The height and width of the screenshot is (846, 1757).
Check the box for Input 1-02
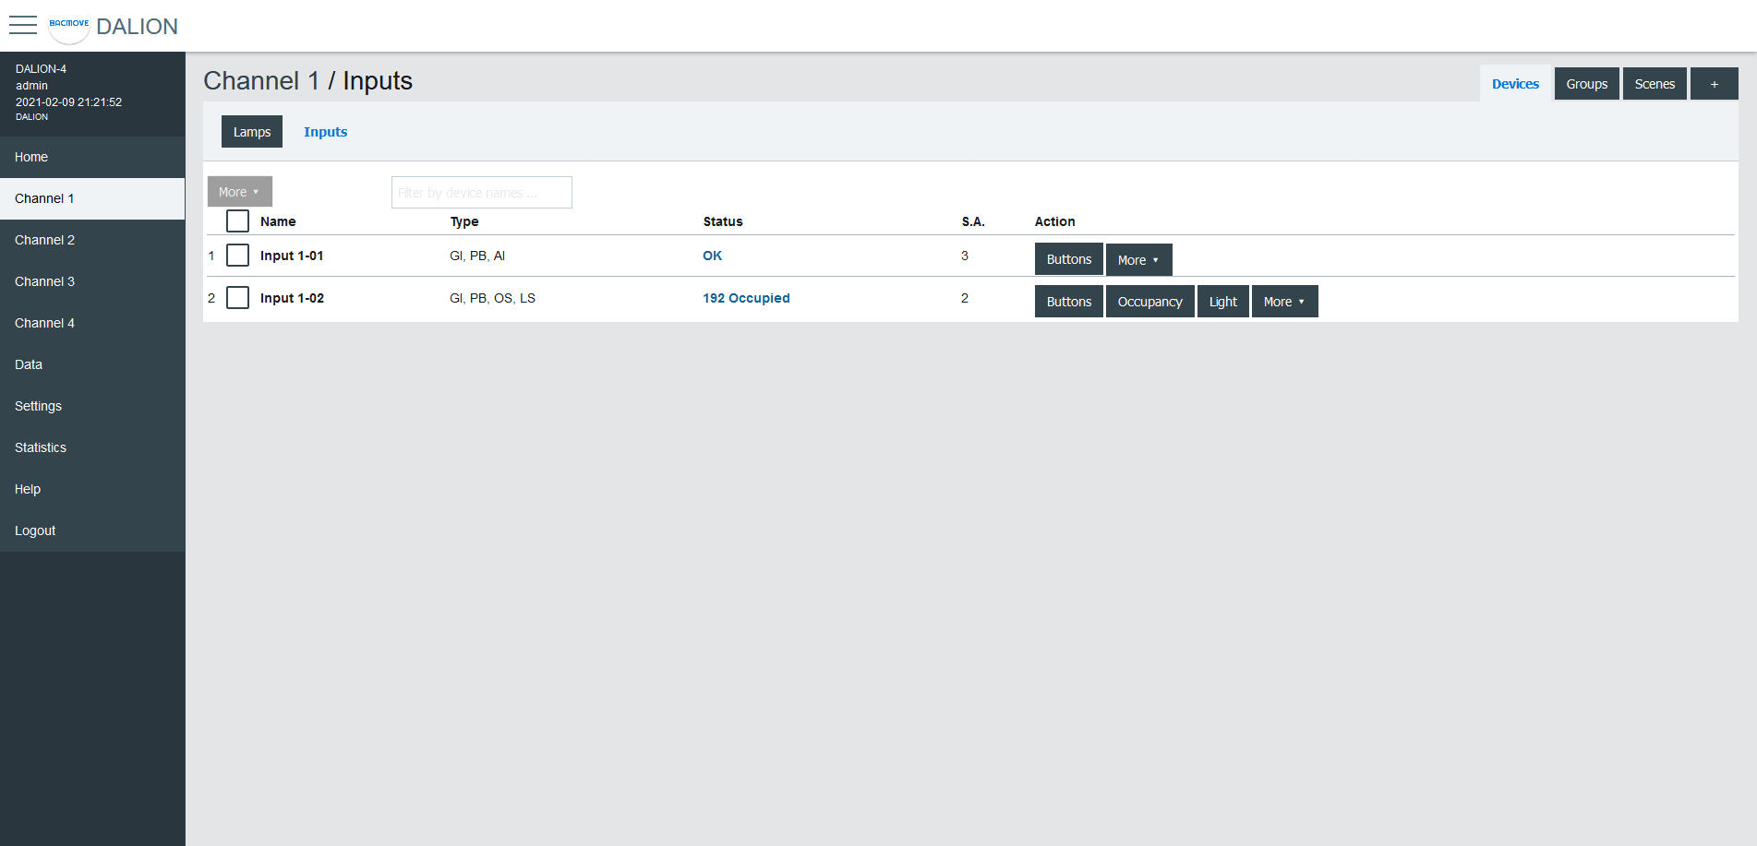pyautogui.click(x=237, y=298)
